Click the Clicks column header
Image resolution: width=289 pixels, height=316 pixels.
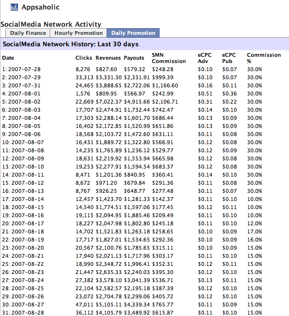(x=84, y=58)
